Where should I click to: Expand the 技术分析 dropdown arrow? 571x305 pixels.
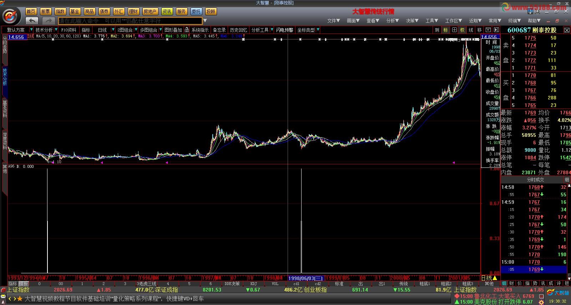click(x=56, y=30)
